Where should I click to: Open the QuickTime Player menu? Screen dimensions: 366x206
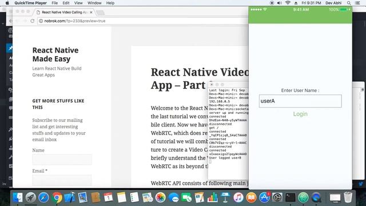click(30, 3)
